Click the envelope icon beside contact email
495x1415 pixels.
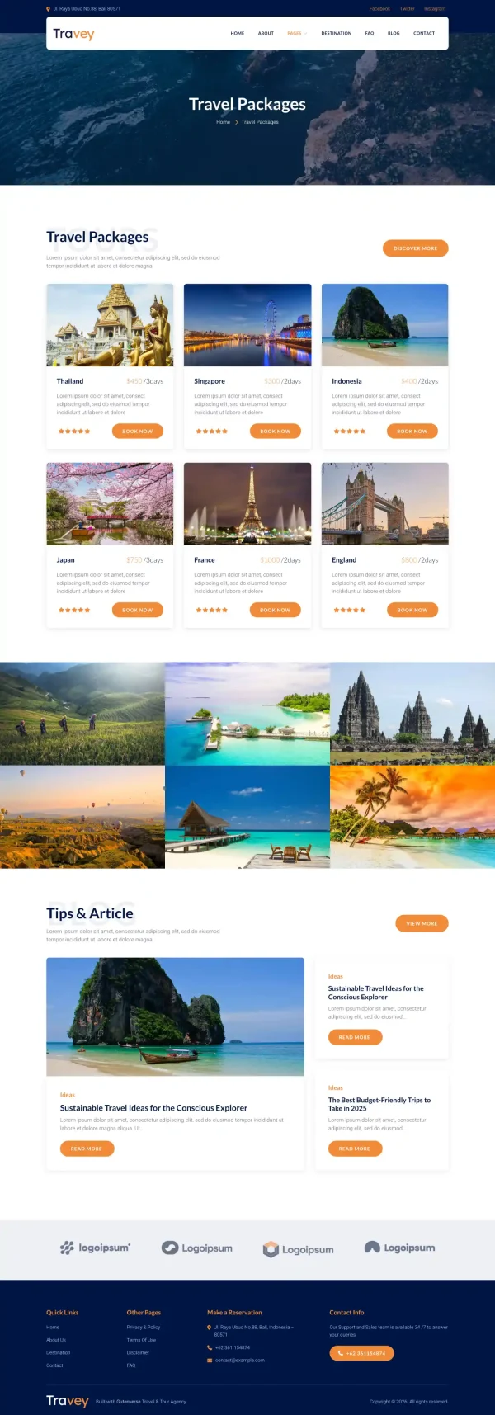tap(210, 1360)
